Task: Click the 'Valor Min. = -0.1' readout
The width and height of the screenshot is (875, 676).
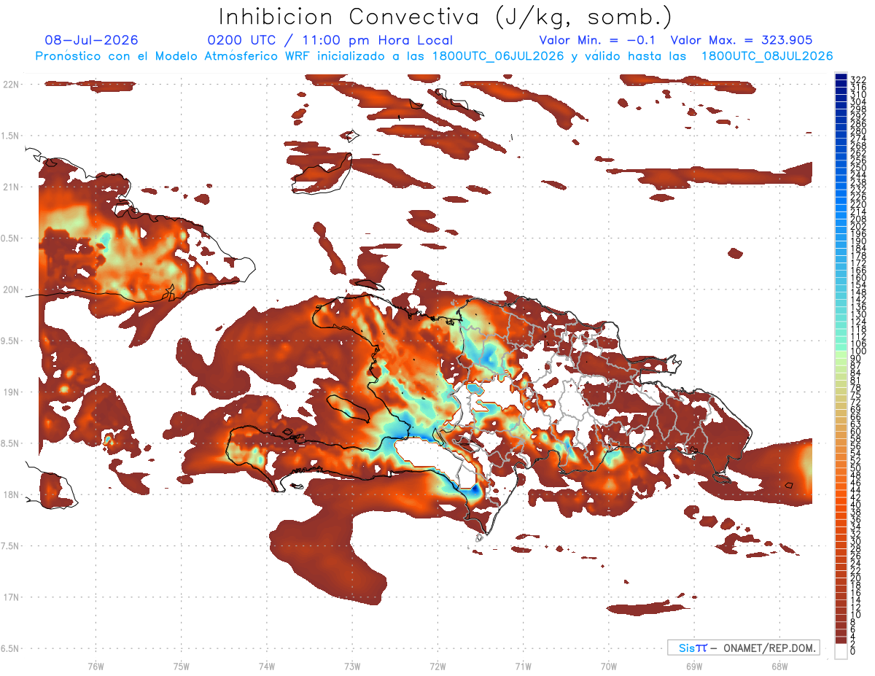Action: (x=599, y=41)
